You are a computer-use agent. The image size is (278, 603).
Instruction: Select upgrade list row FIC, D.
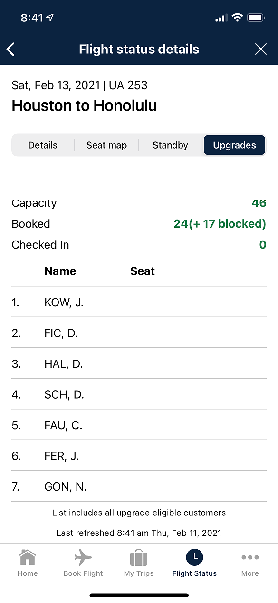pos(139,332)
